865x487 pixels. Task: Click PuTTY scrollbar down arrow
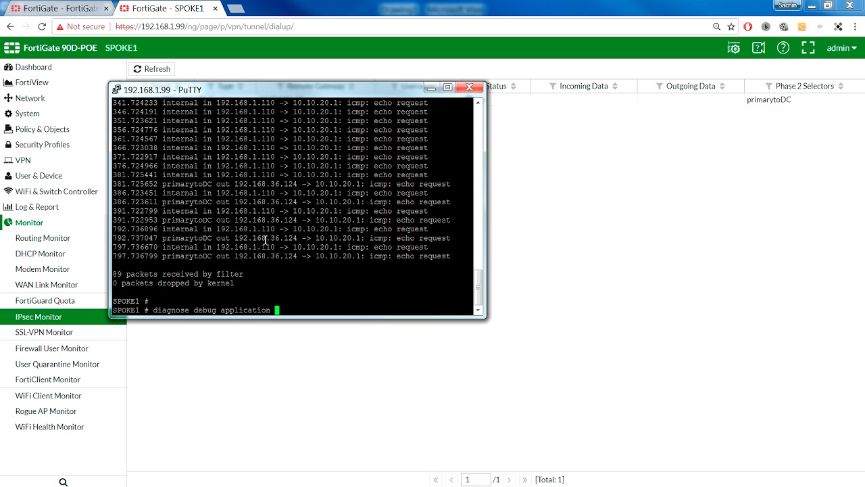coord(478,310)
